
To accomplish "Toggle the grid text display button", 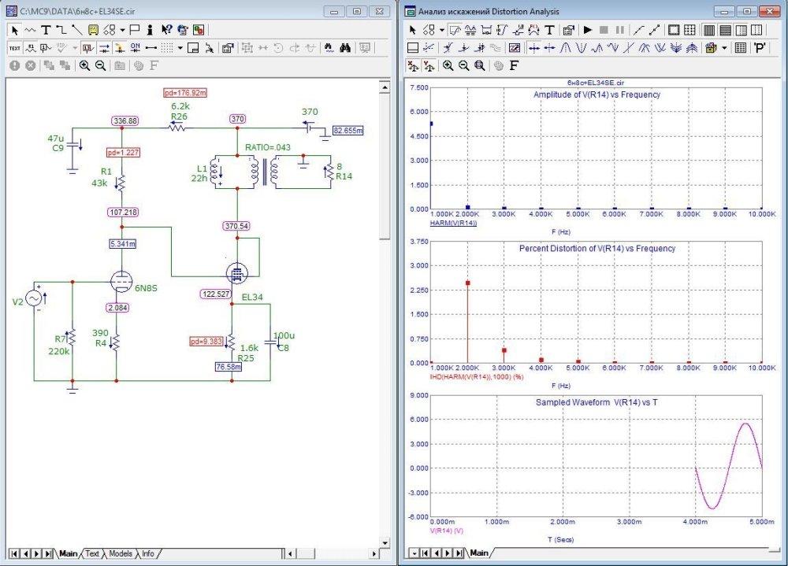I will tap(15, 48).
